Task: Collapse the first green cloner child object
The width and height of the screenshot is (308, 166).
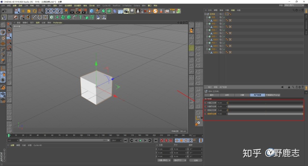Action: 207,17
